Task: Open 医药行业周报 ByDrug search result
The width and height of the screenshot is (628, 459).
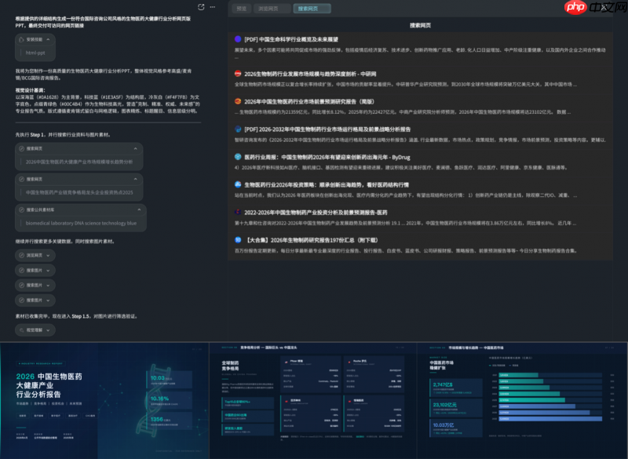Action: tap(327, 157)
